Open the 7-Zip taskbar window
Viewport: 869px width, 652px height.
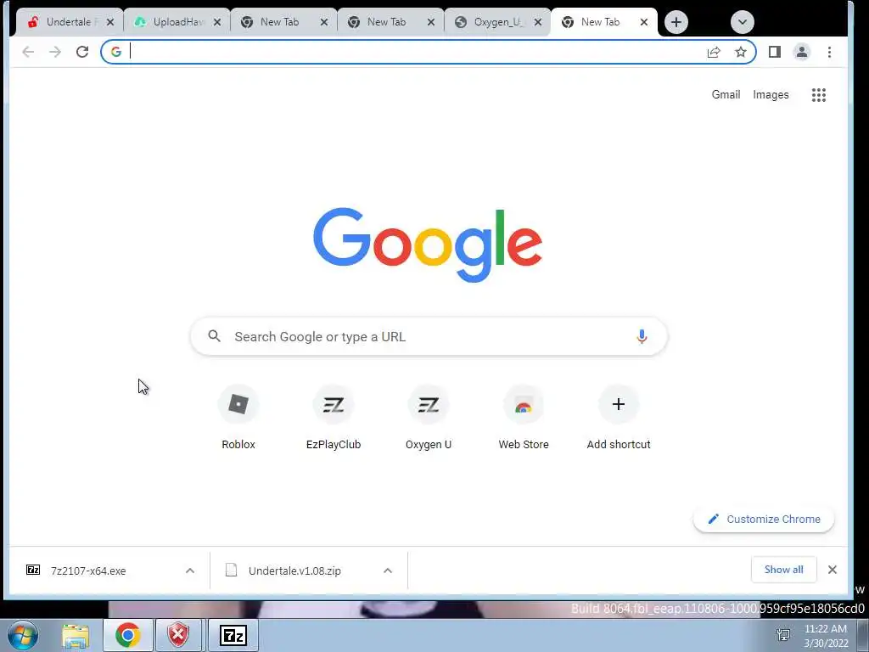[x=233, y=636]
